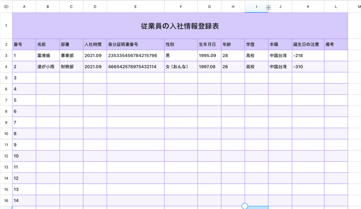Select birth date cell 1995.09
This screenshot has width=361, height=209.
(x=209, y=56)
